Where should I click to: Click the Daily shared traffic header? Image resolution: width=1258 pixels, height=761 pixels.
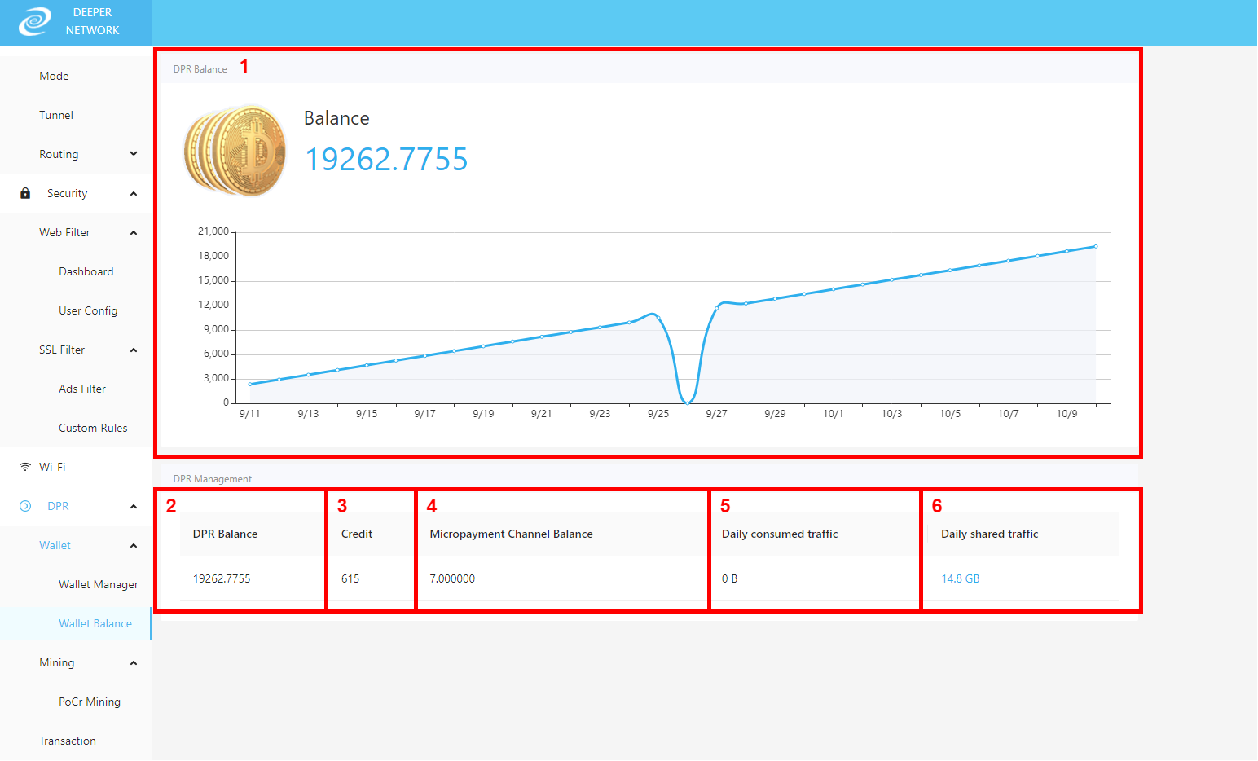pyautogui.click(x=990, y=534)
